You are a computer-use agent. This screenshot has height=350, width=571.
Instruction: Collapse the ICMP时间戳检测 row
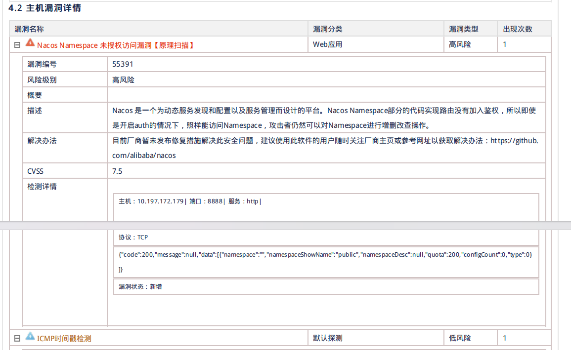point(17,339)
